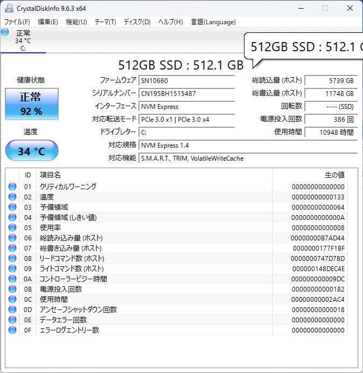This screenshot has width=363, height=373.
Task: Click the firmware field SN10660
Action: coord(186,81)
